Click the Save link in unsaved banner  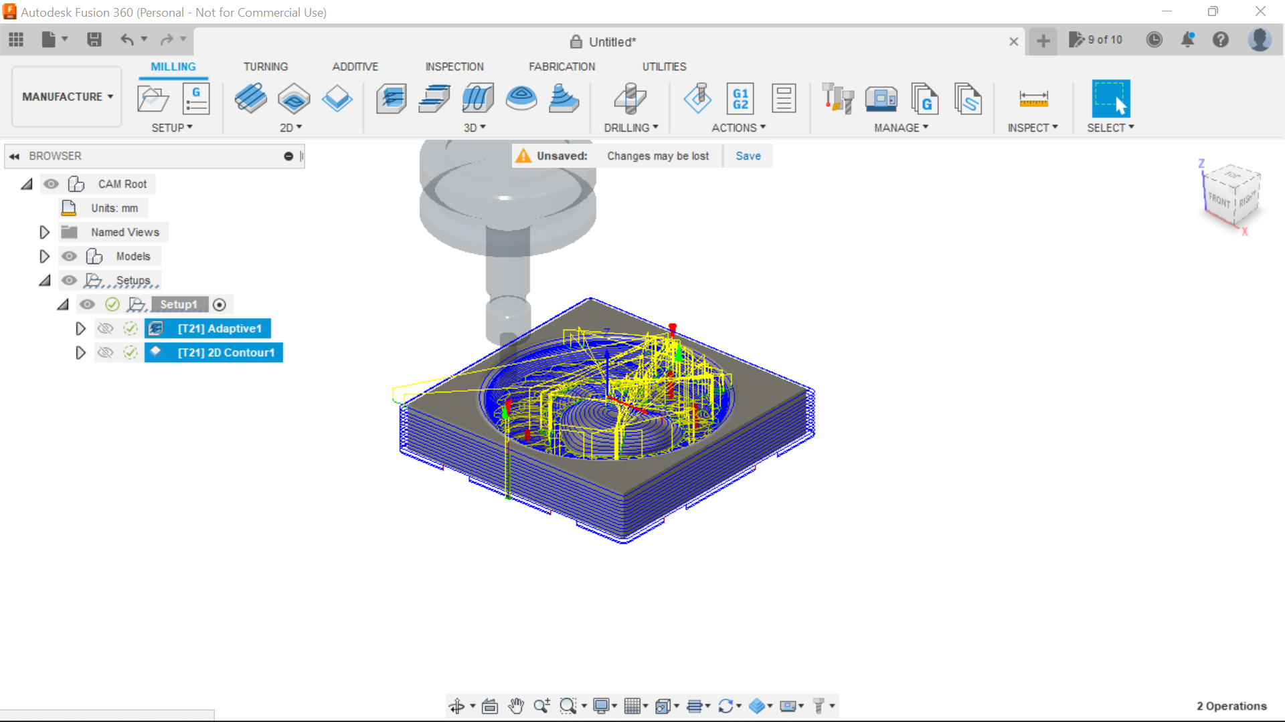coord(748,156)
